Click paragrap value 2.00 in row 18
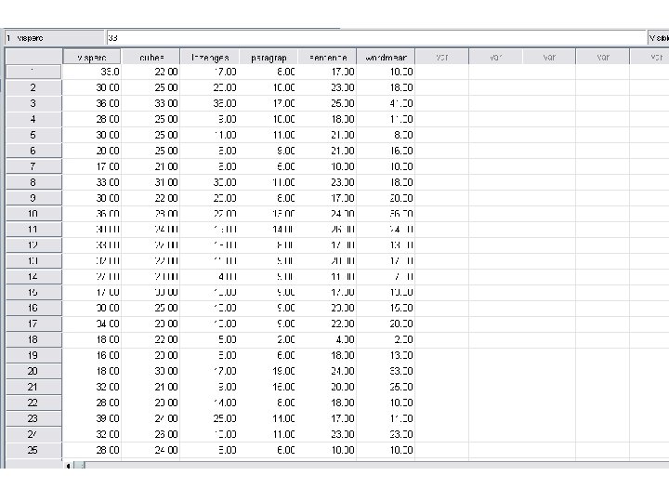 tap(269, 339)
